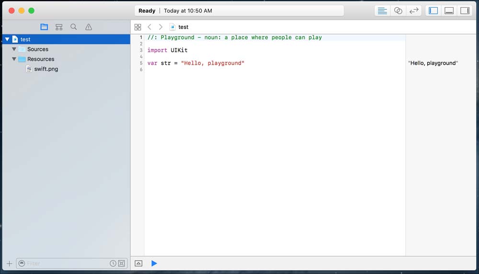Switch to the Symbol navigator icon
This screenshot has width=479, height=274.
(59, 27)
